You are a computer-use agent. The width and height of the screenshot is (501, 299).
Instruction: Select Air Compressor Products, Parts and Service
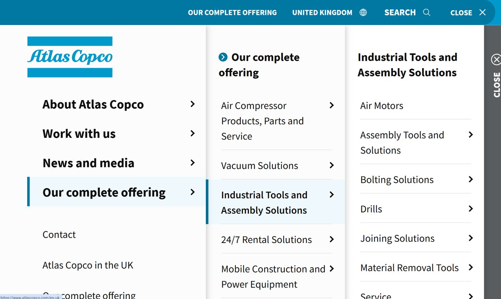[262, 121]
